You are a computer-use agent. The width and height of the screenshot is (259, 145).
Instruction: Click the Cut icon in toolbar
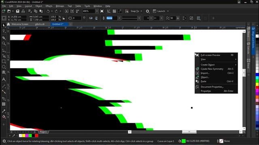pyautogui.click(x=30, y=11)
